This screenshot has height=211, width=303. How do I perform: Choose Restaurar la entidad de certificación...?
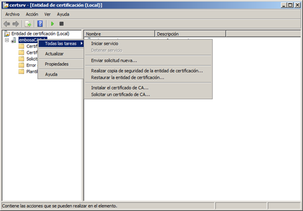128,77
